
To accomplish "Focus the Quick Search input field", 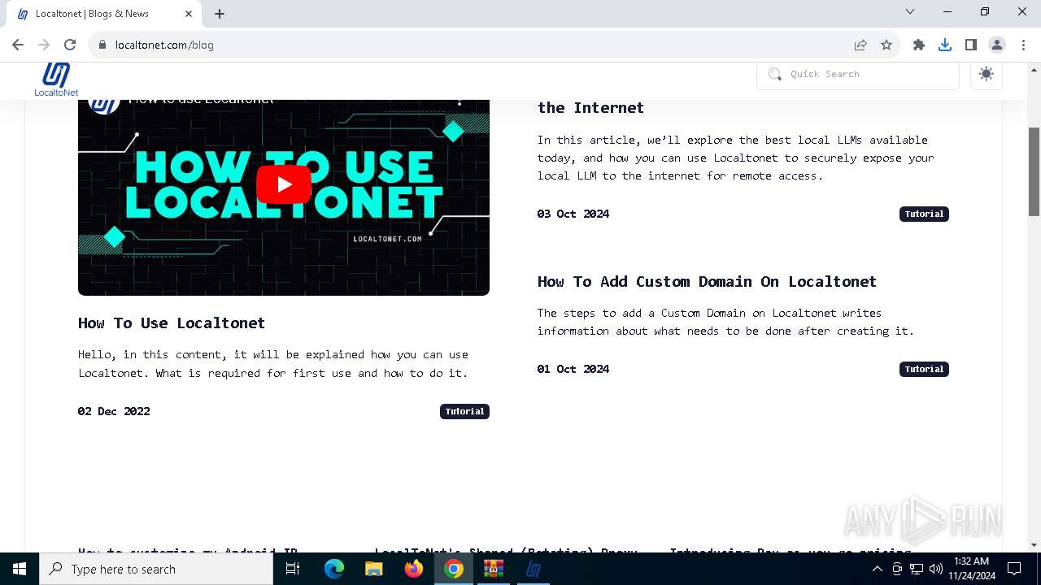I will click(858, 74).
